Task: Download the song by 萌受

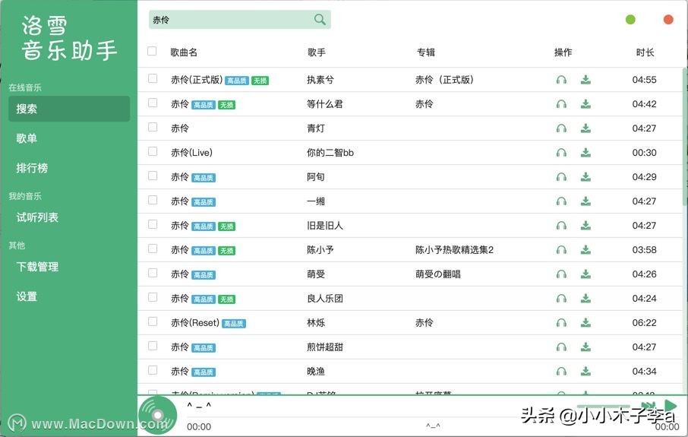Action: [585, 274]
